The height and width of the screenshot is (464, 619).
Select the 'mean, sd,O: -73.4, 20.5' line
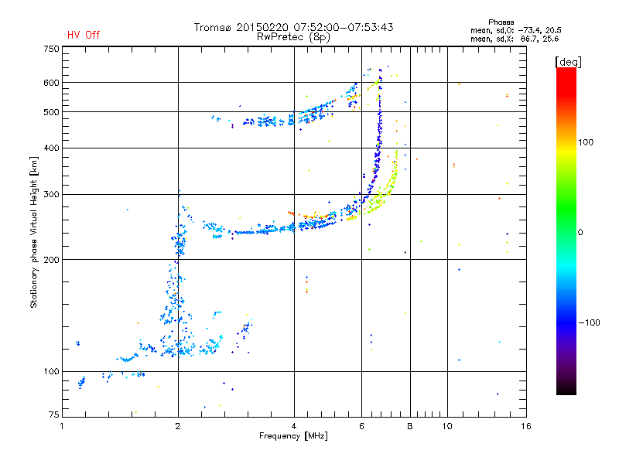(x=515, y=30)
